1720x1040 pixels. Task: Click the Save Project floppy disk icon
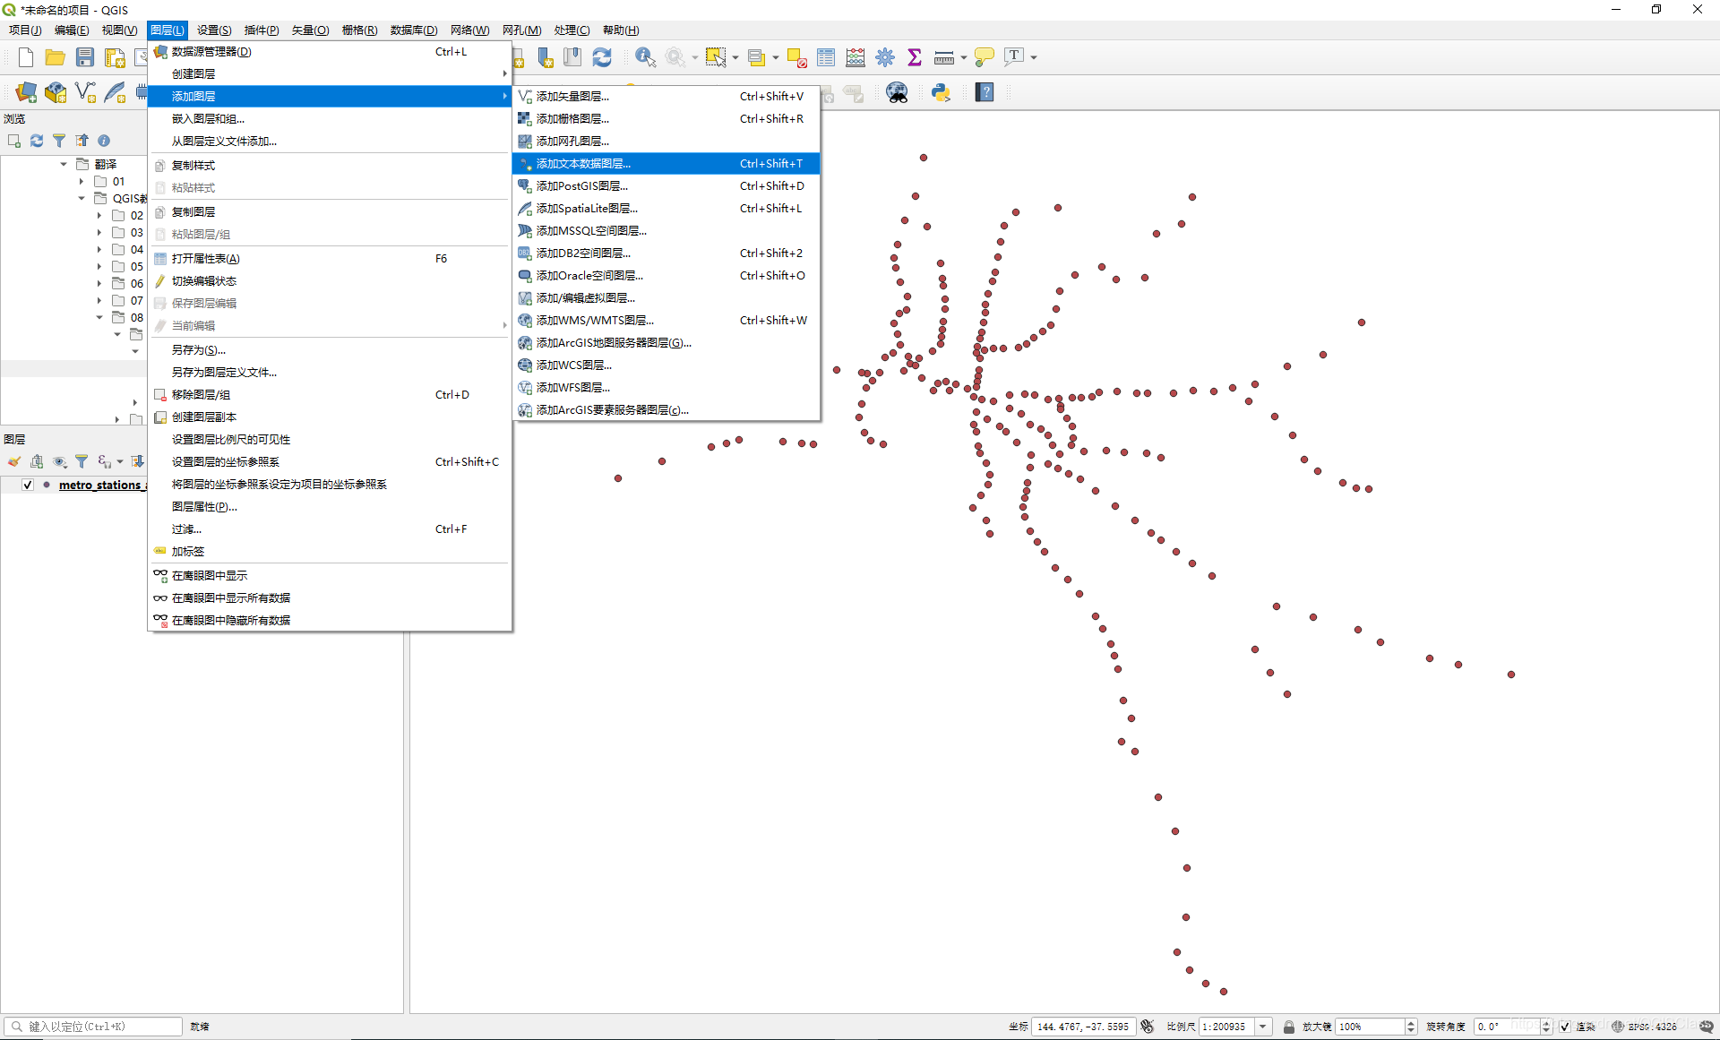pyautogui.click(x=85, y=57)
